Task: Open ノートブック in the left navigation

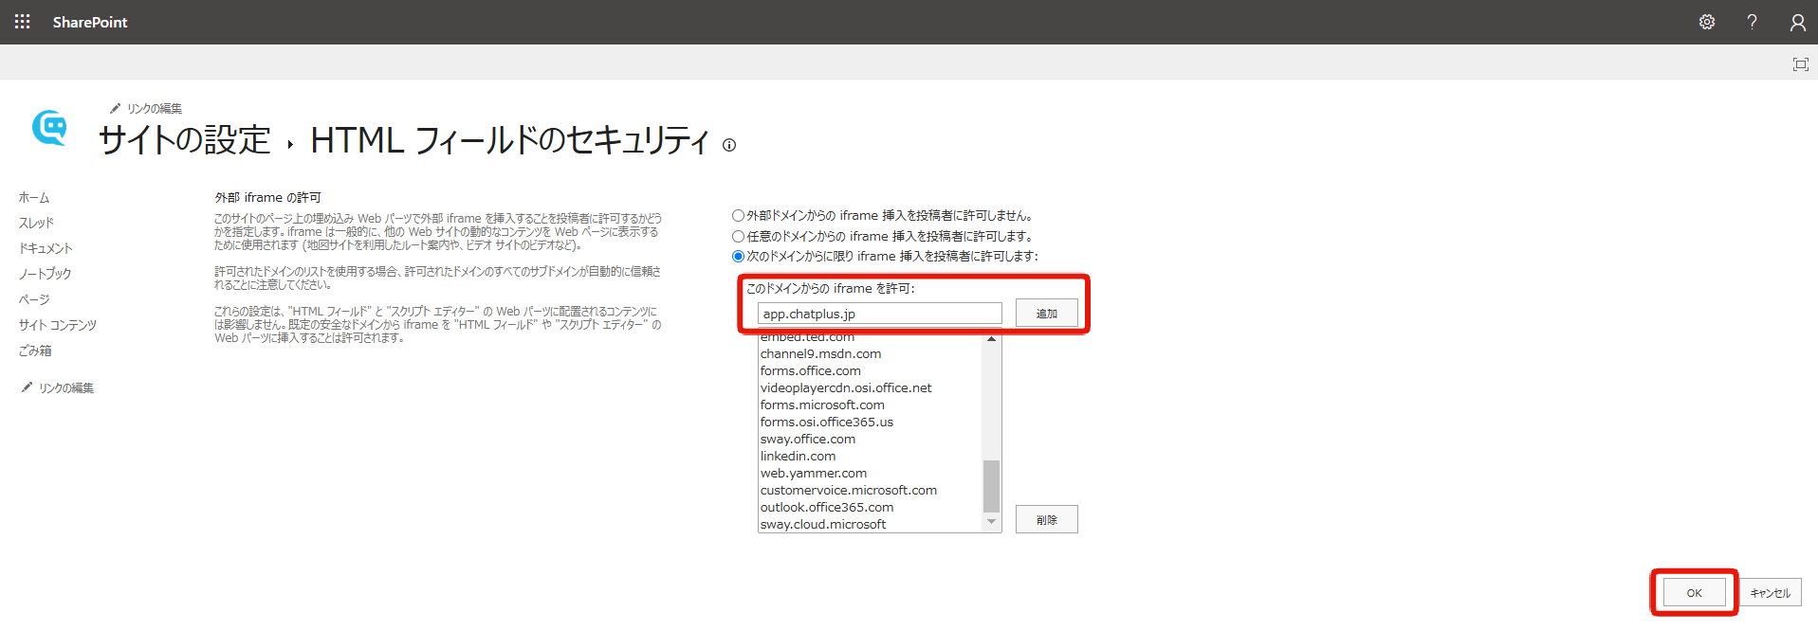Action: tap(45, 274)
